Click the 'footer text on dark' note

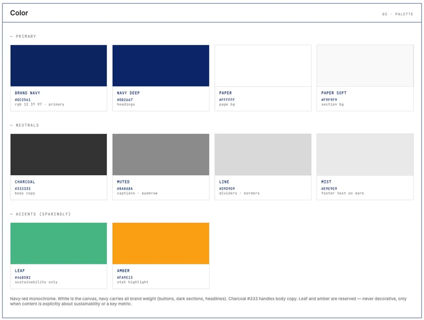(x=342, y=193)
